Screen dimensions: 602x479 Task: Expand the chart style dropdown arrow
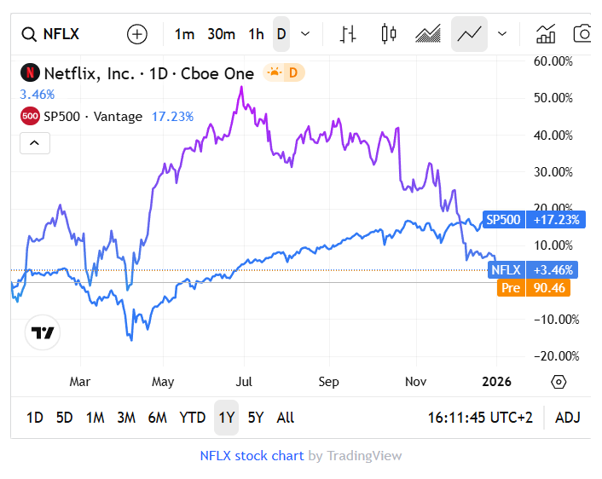tap(502, 34)
